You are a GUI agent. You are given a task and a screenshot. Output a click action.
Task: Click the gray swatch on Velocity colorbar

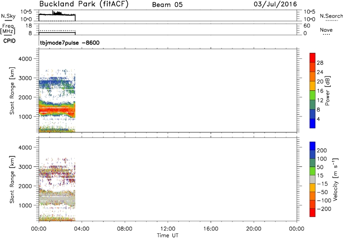pyautogui.click(x=313, y=179)
